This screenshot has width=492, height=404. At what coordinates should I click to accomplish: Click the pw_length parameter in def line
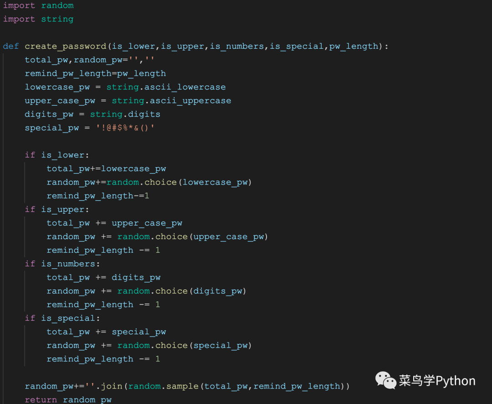tap(354, 46)
